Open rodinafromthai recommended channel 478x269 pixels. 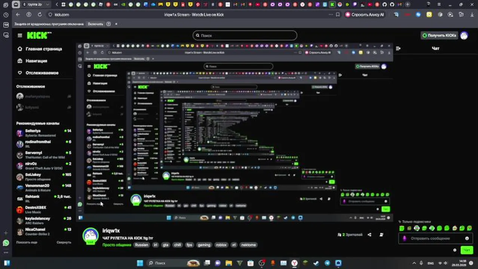point(44,144)
